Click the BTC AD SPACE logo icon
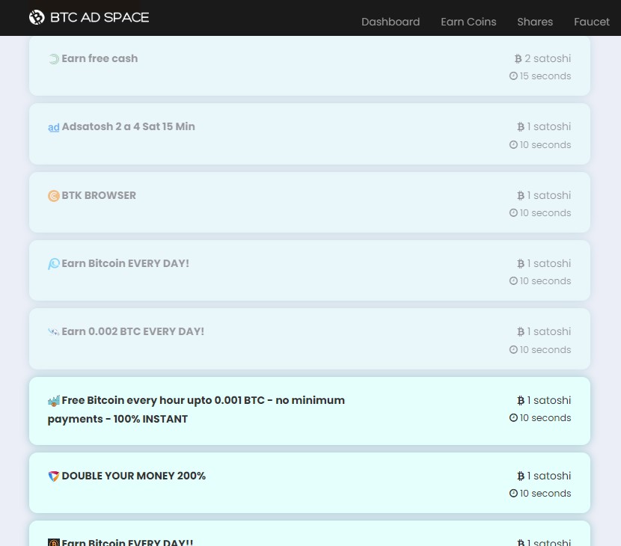Image resolution: width=621 pixels, height=546 pixels. click(x=37, y=17)
